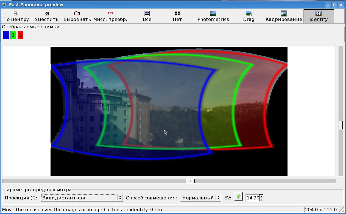The height and width of the screenshot is (214, 346).
Task: Open 'Способ совмещения' blend mode dropdown
Action: pyautogui.click(x=200, y=198)
